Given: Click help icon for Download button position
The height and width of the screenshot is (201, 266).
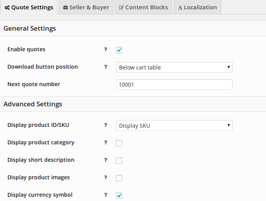Looking at the screenshot, I should (105, 67).
